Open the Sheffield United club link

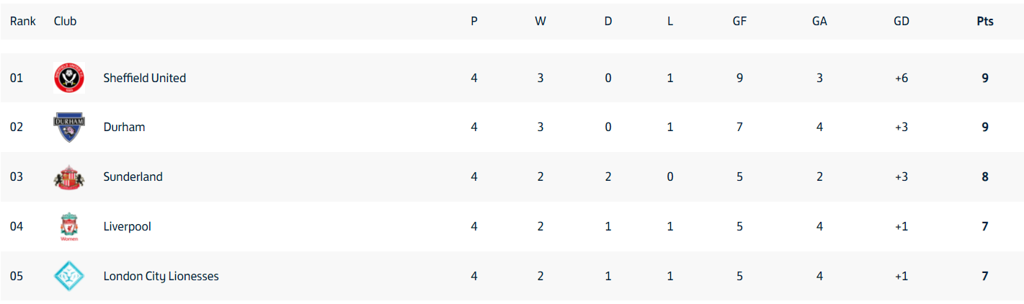[145, 78]
